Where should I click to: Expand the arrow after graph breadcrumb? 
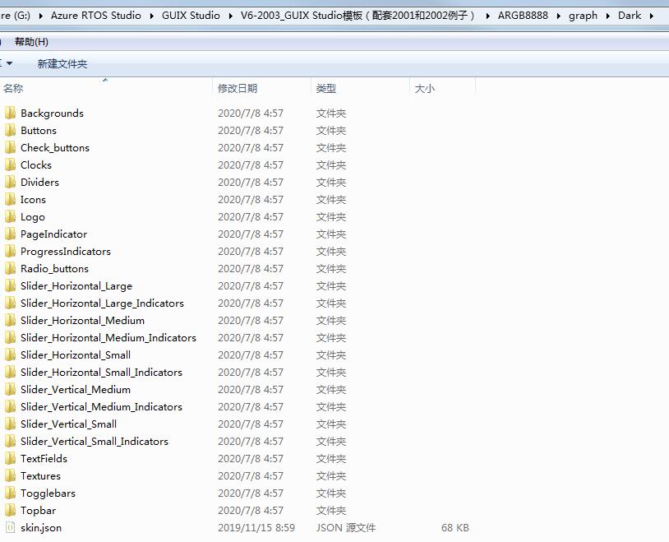[608, 16]
